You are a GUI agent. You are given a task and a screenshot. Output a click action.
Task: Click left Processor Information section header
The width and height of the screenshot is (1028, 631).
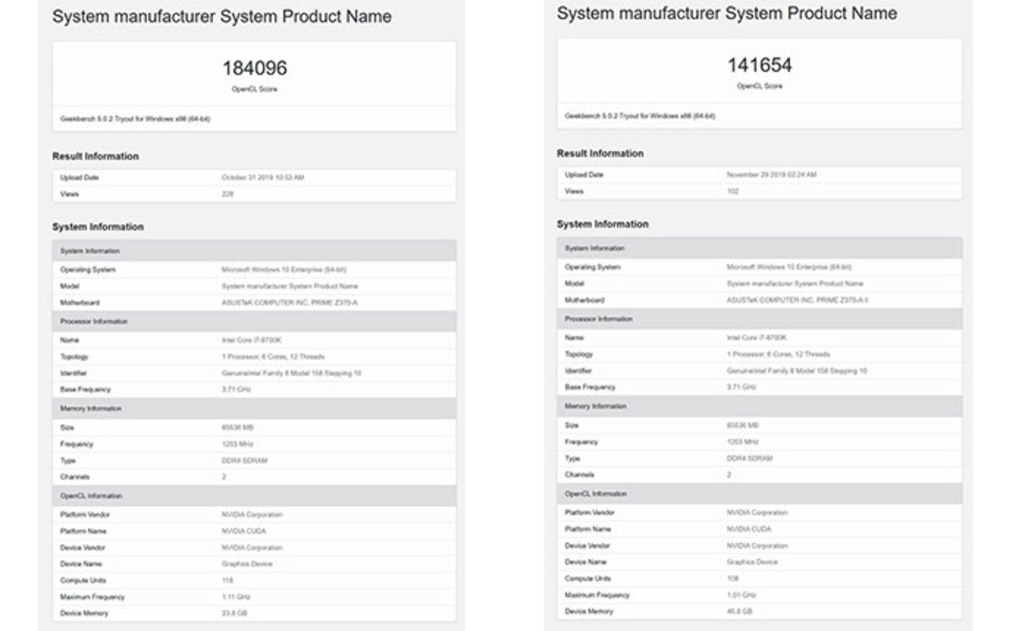pyautogui.click(x=94, y=322)
